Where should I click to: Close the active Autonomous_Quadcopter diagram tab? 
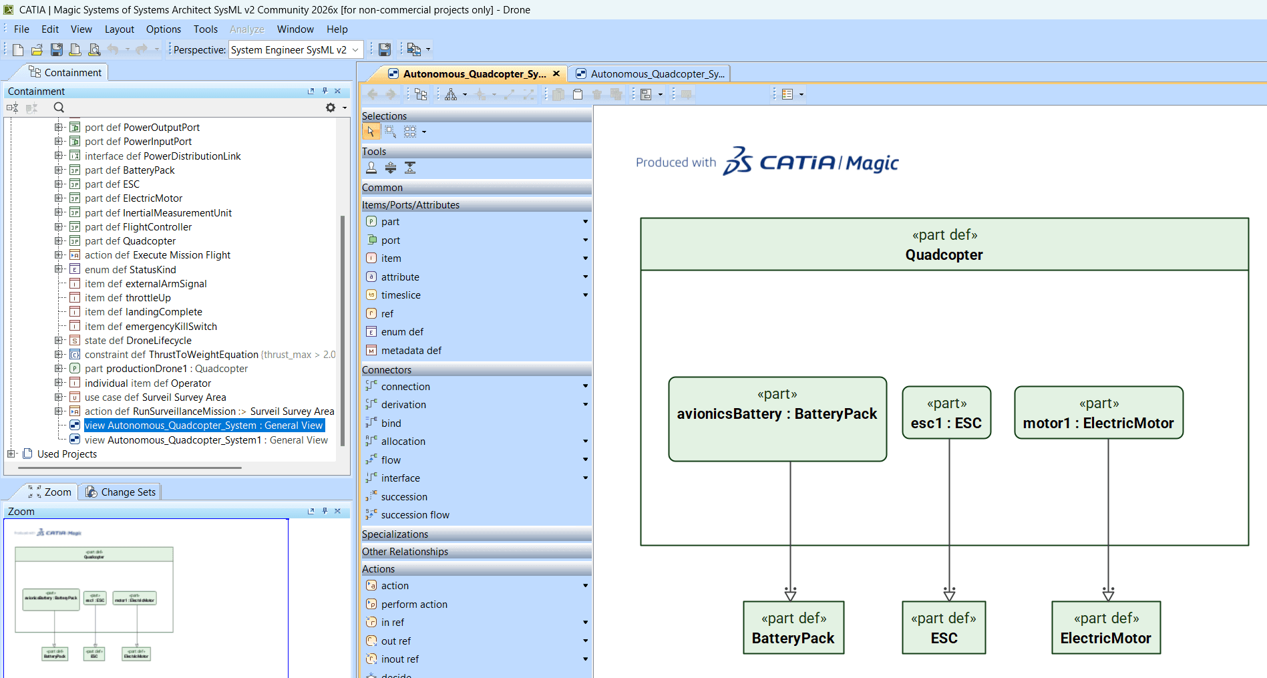[556, 74]
